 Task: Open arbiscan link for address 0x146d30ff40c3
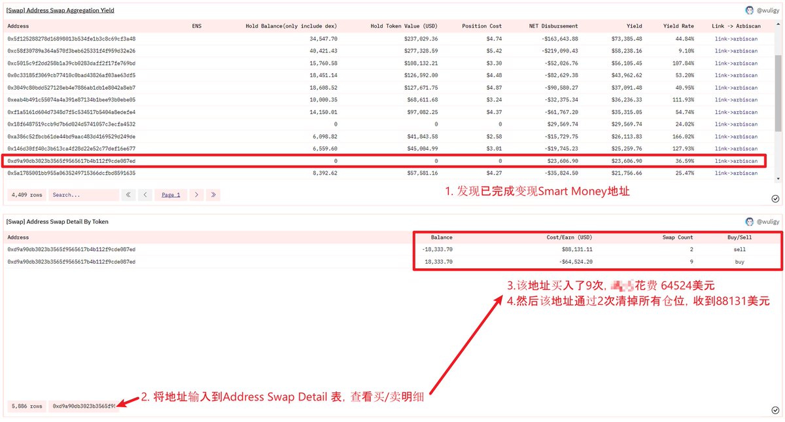pyautogui.click(x=736, y=149)
